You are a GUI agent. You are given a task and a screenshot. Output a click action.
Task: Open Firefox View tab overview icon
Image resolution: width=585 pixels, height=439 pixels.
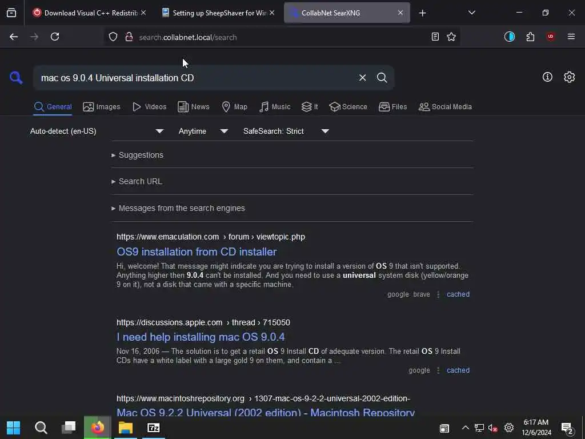[x=11, y=13]
